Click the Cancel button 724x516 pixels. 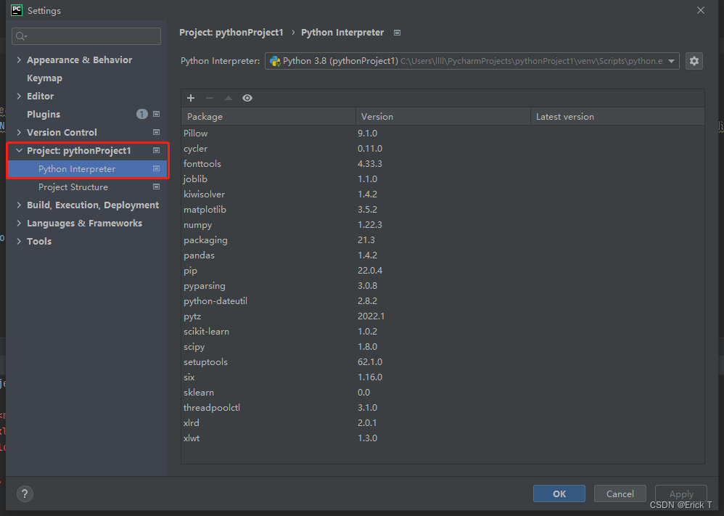pyautogui.click(x=620, y=494)
